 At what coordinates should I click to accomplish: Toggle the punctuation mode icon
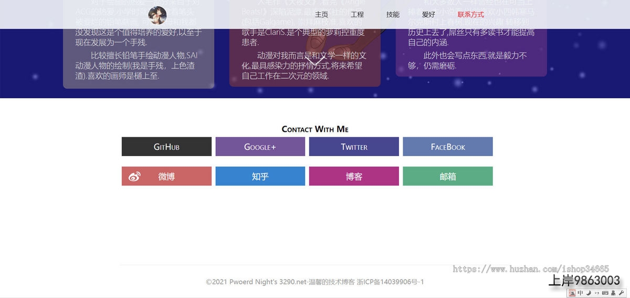[596, 293]
